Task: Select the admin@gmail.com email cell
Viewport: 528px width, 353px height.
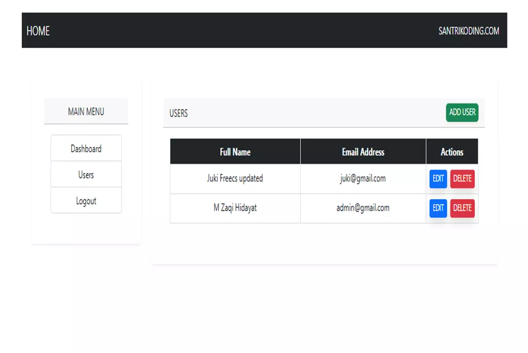Action: coord(363,208)
